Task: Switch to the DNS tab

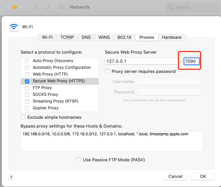Action: click(86, 37)
